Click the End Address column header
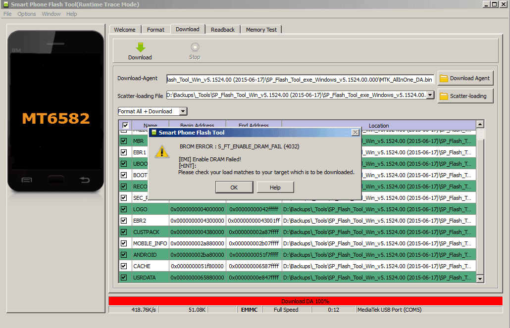 tap(254, 125)
